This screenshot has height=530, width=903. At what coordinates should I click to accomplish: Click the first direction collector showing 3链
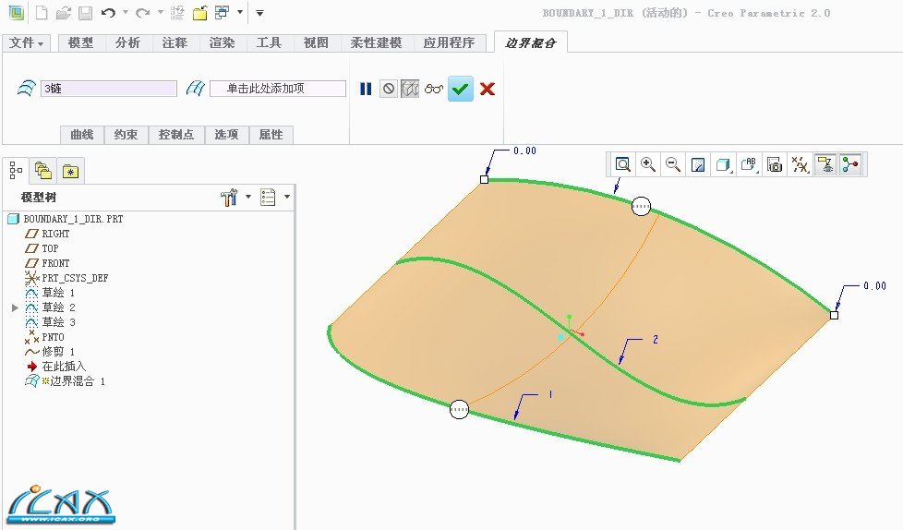(109, 88)
